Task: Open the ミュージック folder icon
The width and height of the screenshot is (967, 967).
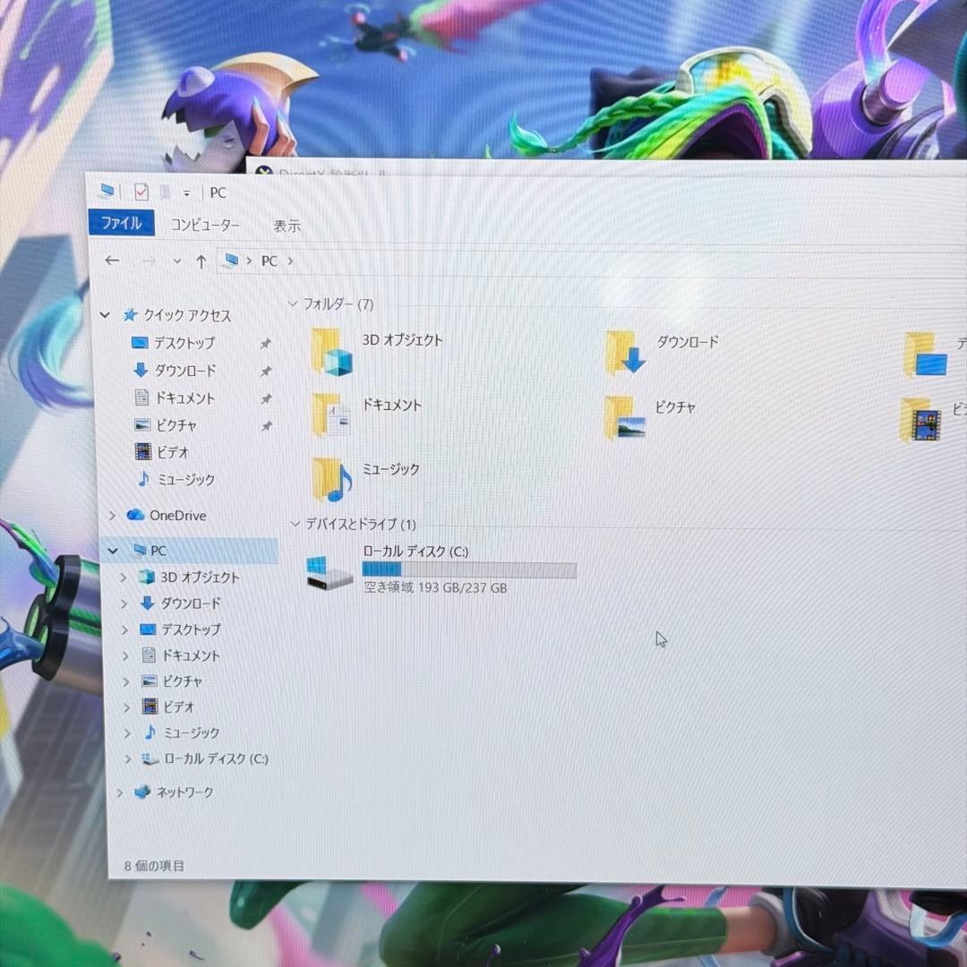Action: click(x=331, y=479)
